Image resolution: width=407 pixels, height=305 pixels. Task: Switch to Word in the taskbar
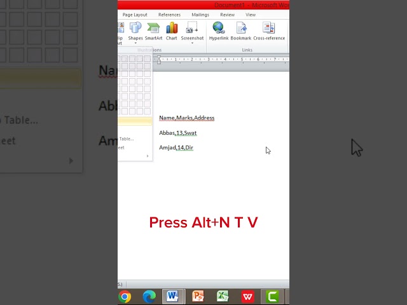(x=174, y=297)
